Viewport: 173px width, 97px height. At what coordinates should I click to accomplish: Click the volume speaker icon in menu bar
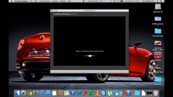pos(115,1)
